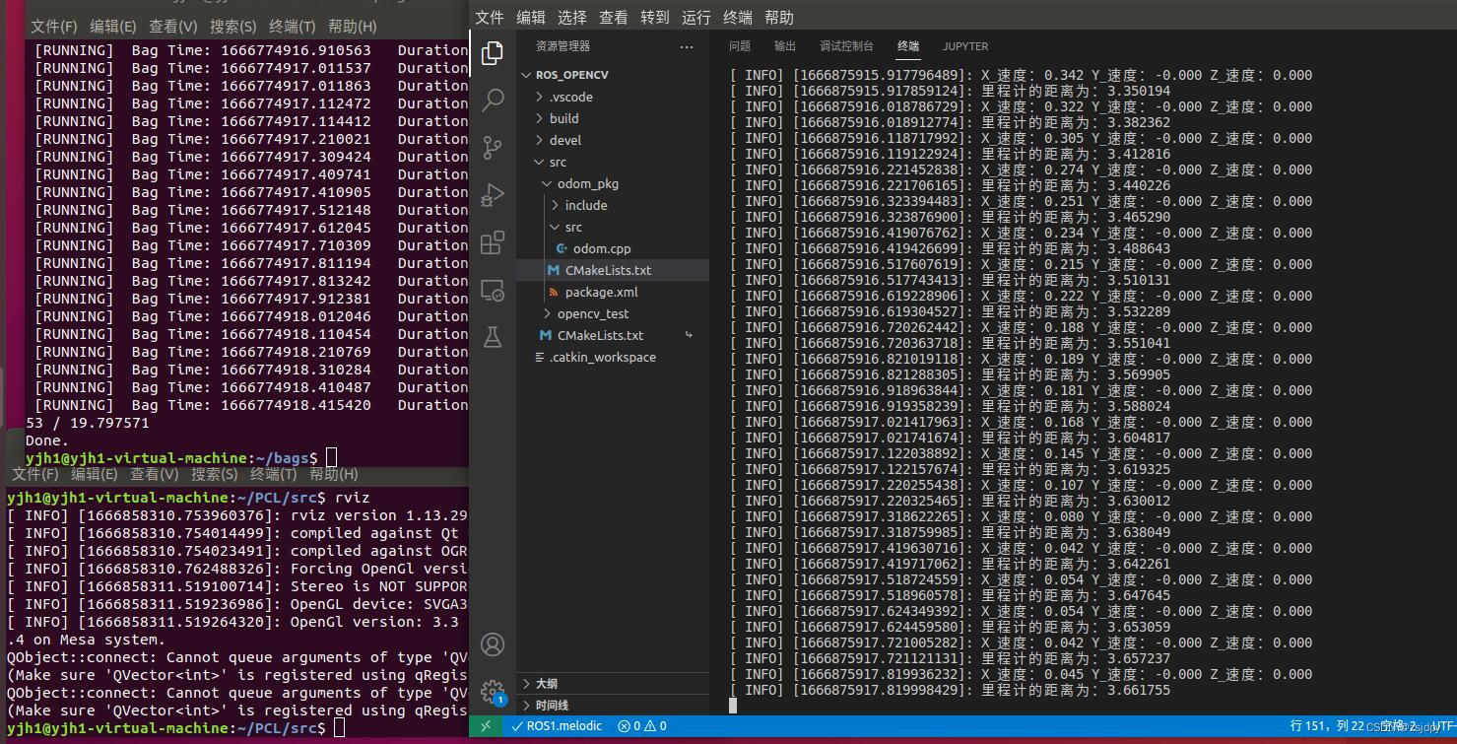1457x744 pixels.
Task: Open the Source Control view
Action: pos(493,148)
